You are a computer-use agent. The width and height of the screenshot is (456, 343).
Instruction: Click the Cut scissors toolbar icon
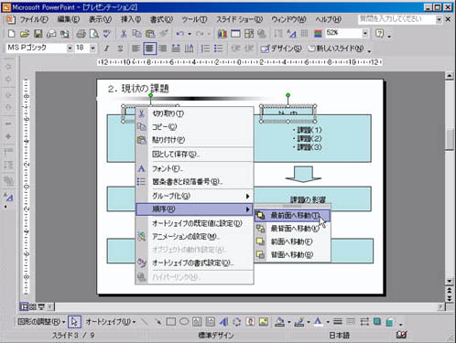pyautogui.click(x=124, y=33)
